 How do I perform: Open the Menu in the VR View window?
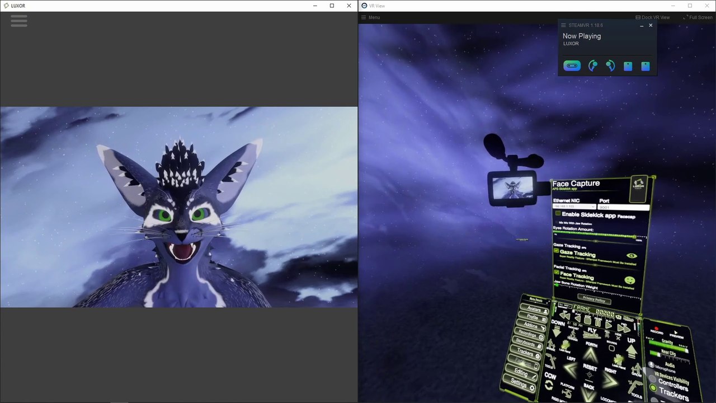370,17
